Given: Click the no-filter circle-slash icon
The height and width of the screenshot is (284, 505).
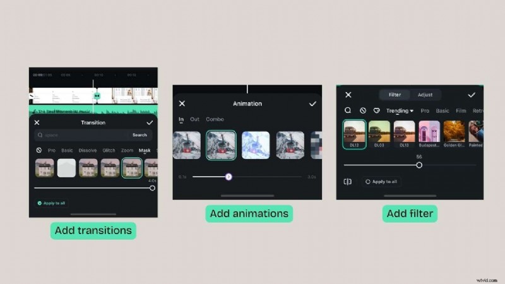Looking at the screenshot, I should [x=362, y=110].
